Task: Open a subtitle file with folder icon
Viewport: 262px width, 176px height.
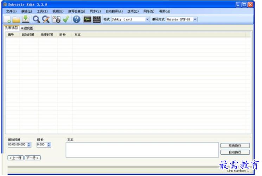Action: coord(17,20)
